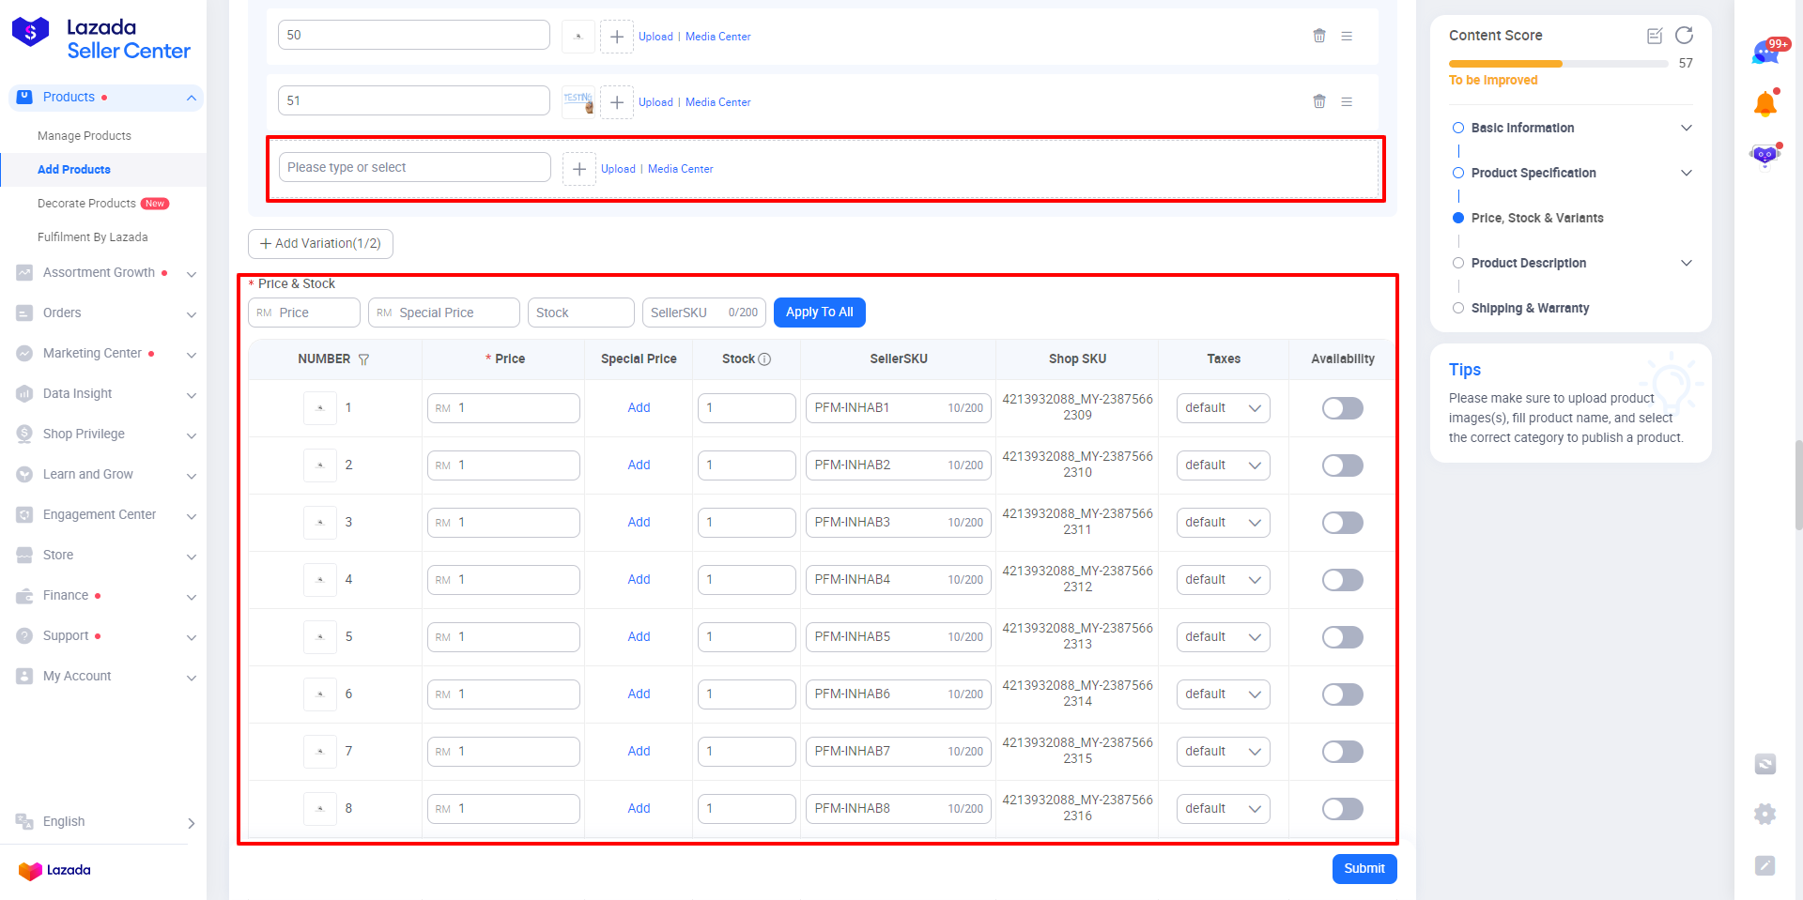Viewport: 1803px width, 900px height.
Task: Open the notification bell
Action: tap(1764, 104)
